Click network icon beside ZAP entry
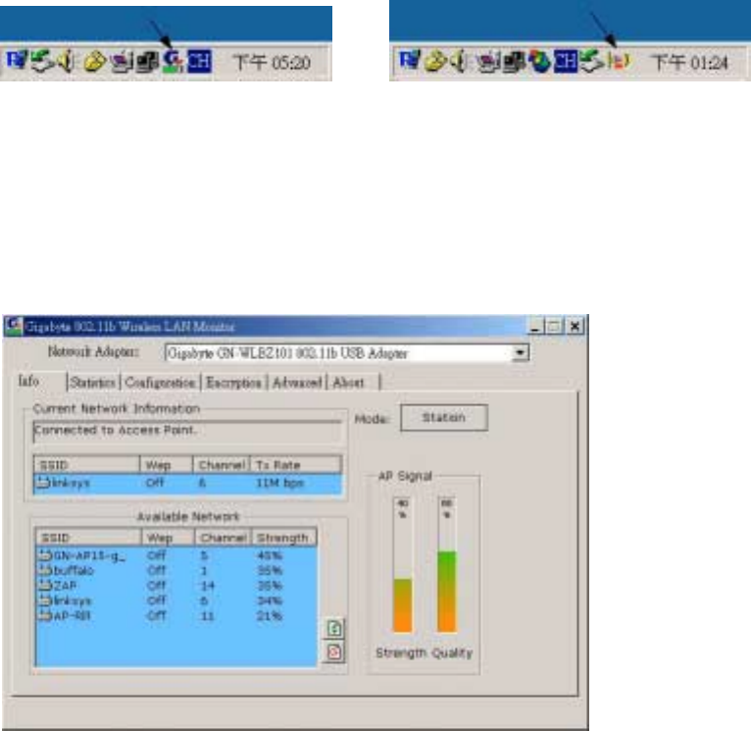The width and height of the screenshot is (751, 731). pyautogui.click(x=44, y=585)
